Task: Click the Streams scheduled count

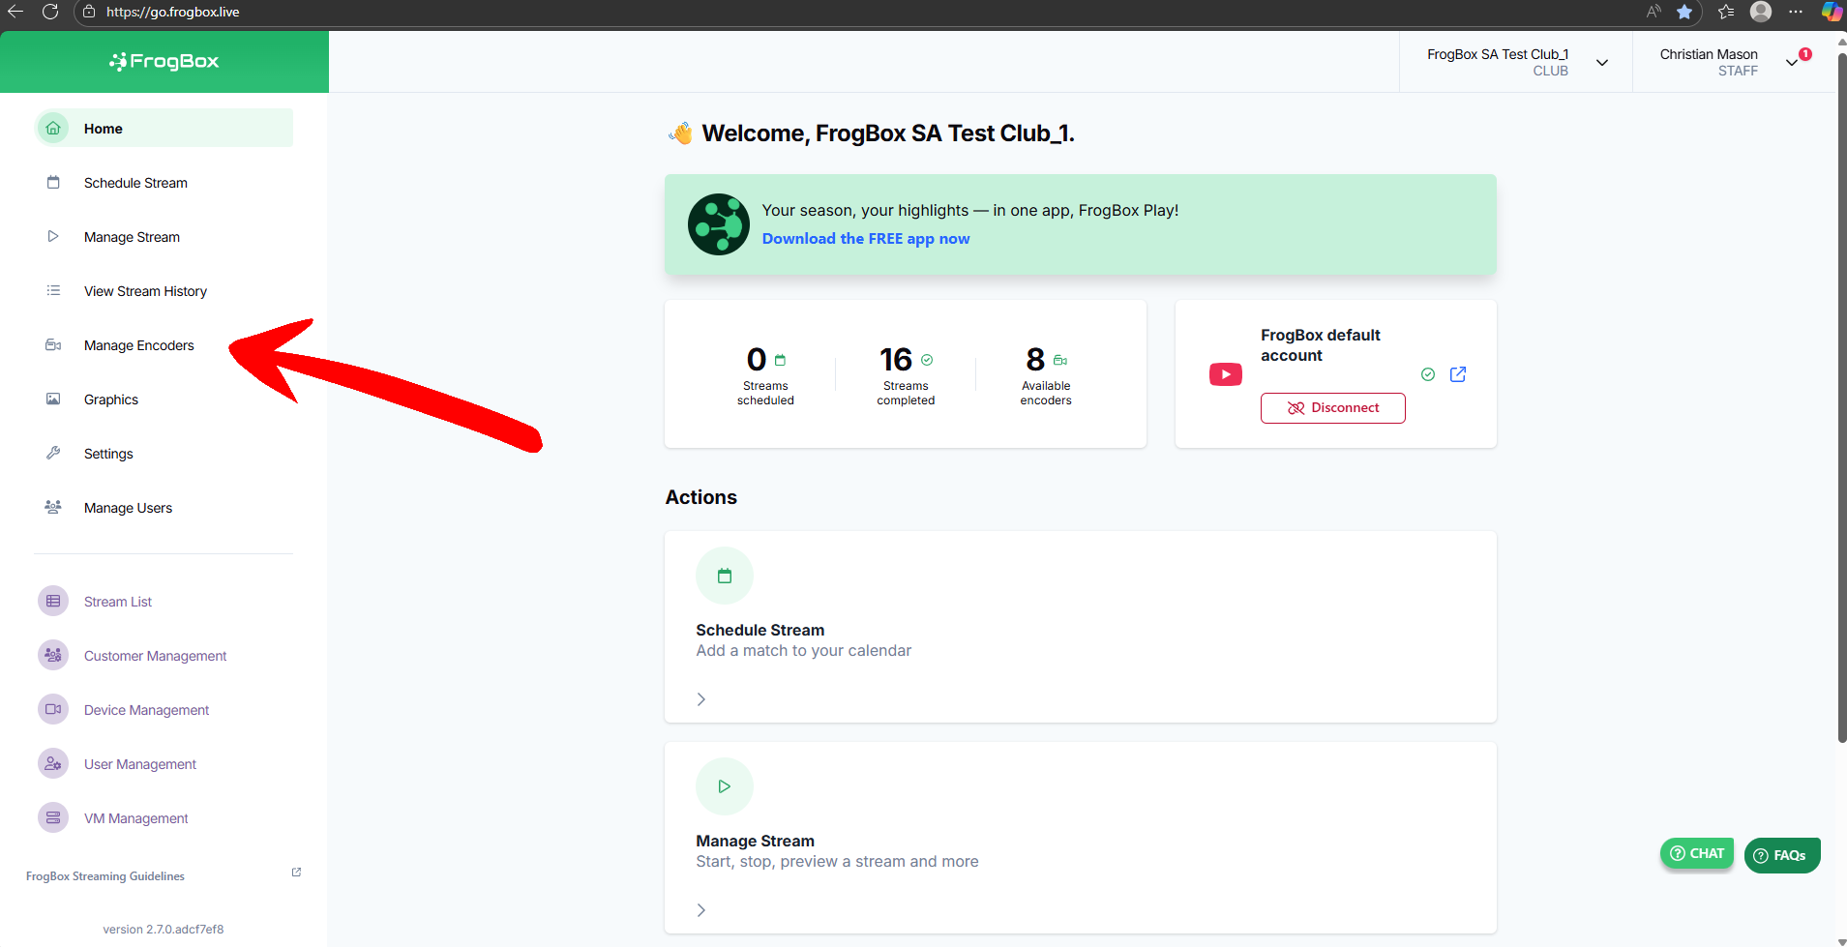Action: [757, 360]
